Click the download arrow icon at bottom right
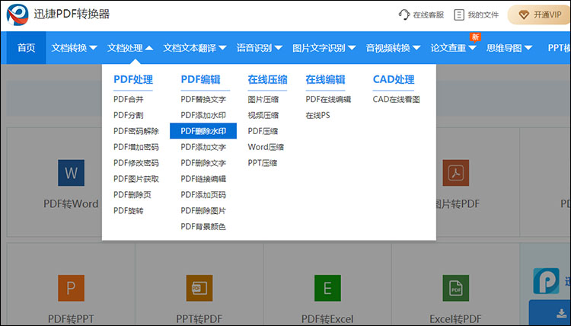This screenshot has height=326, width=571. pyautogui.click(x=561, y=314)
